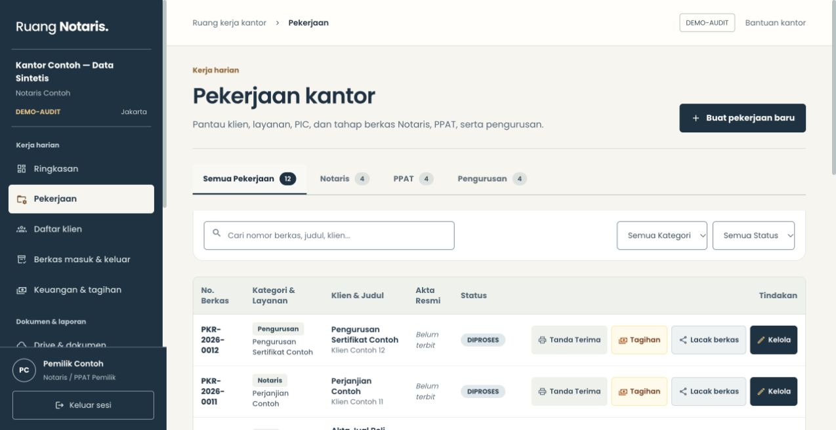836x430 pixels.
Task: Click the Status column header
Action: point(474,296)
